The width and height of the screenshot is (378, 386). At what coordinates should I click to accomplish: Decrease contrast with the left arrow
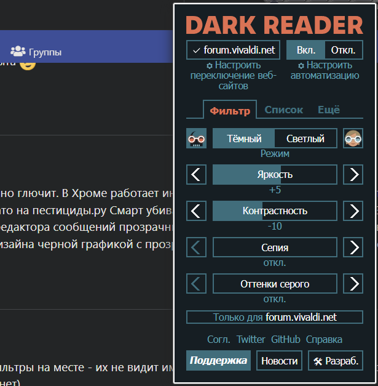point(196,211)
